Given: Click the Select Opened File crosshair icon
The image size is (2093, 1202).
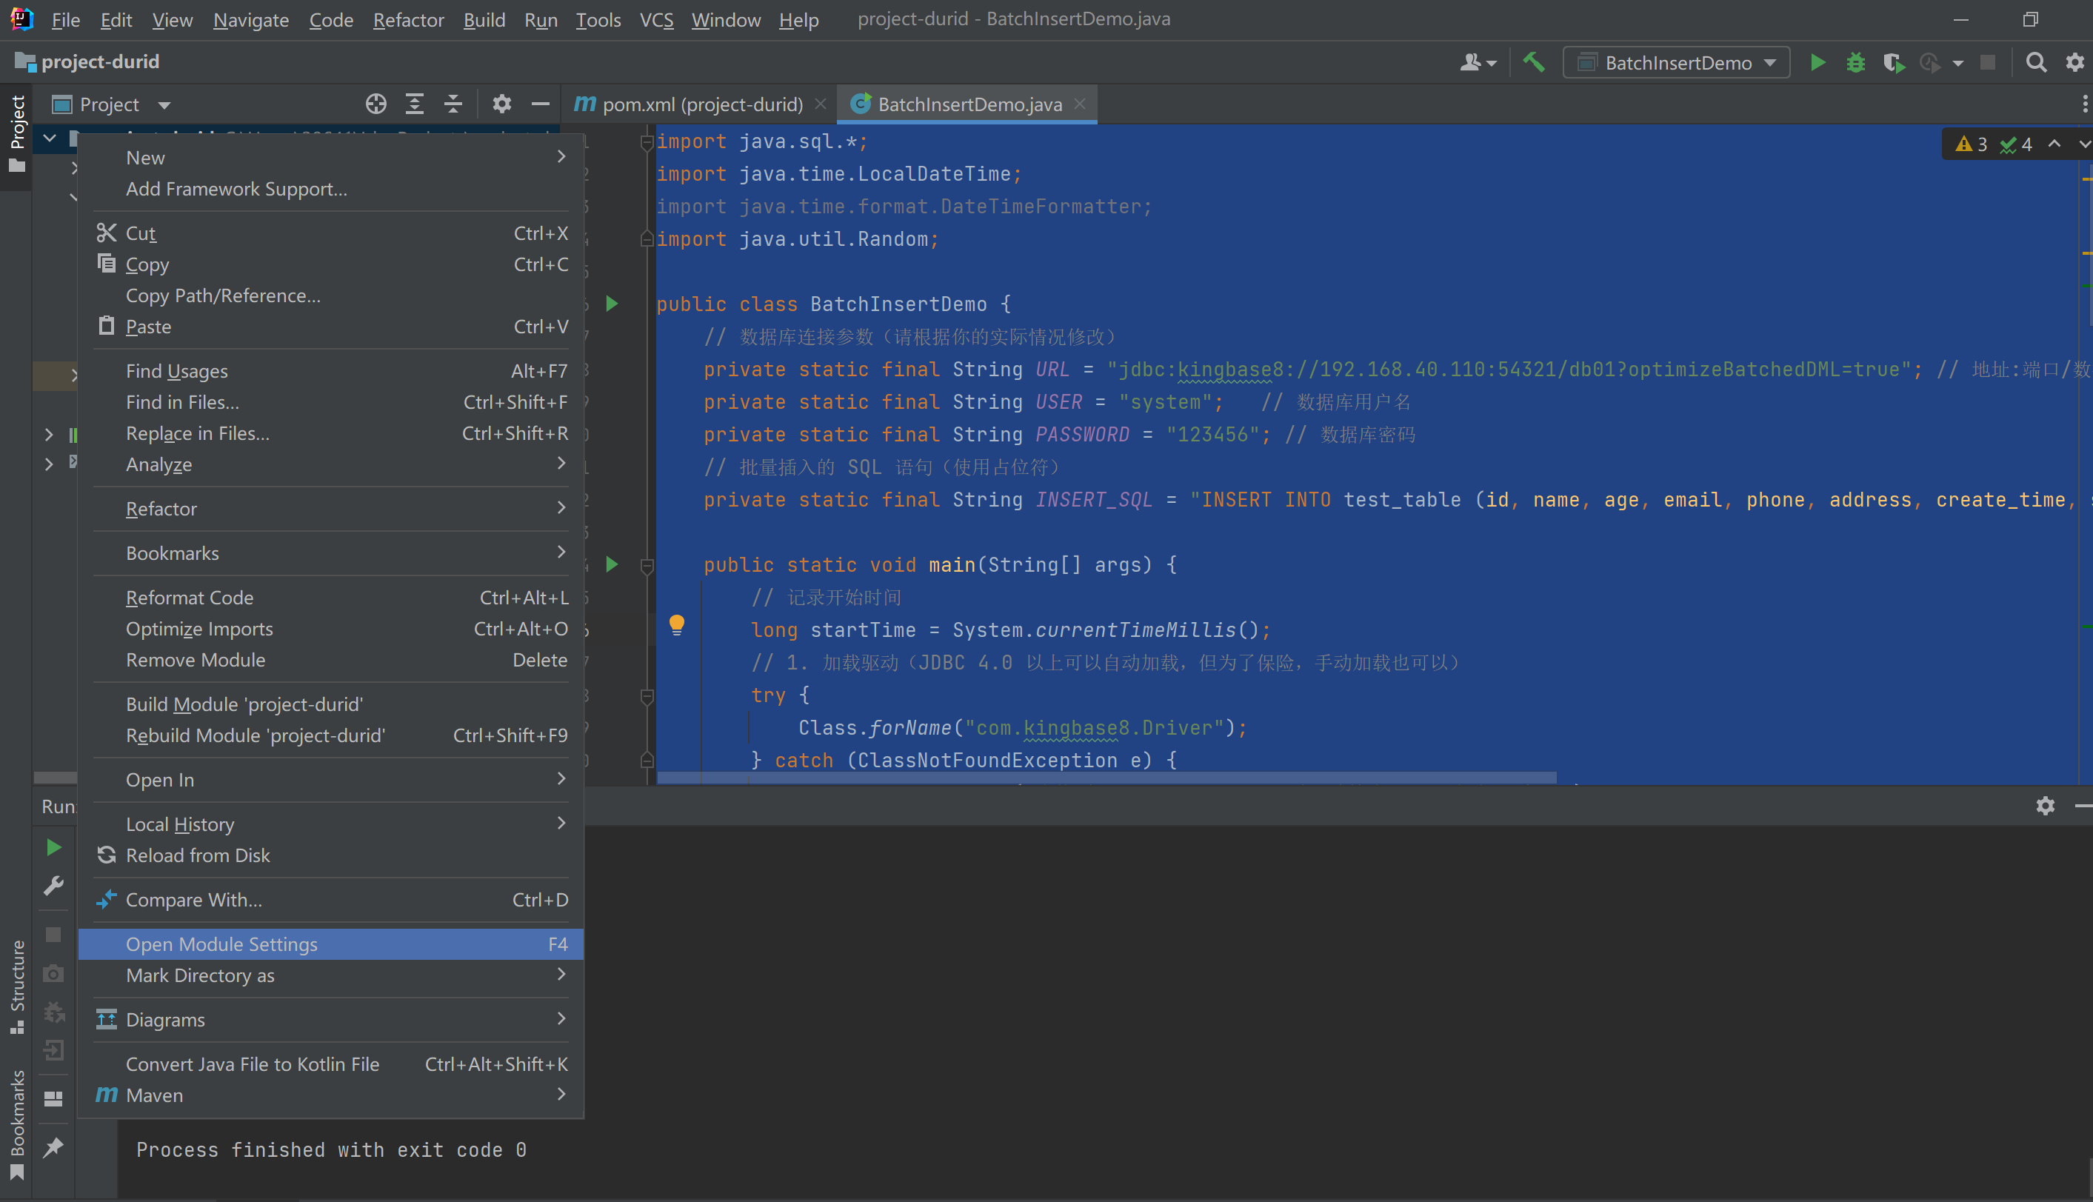Looking at the screenshot, I should tap(375, 104).
